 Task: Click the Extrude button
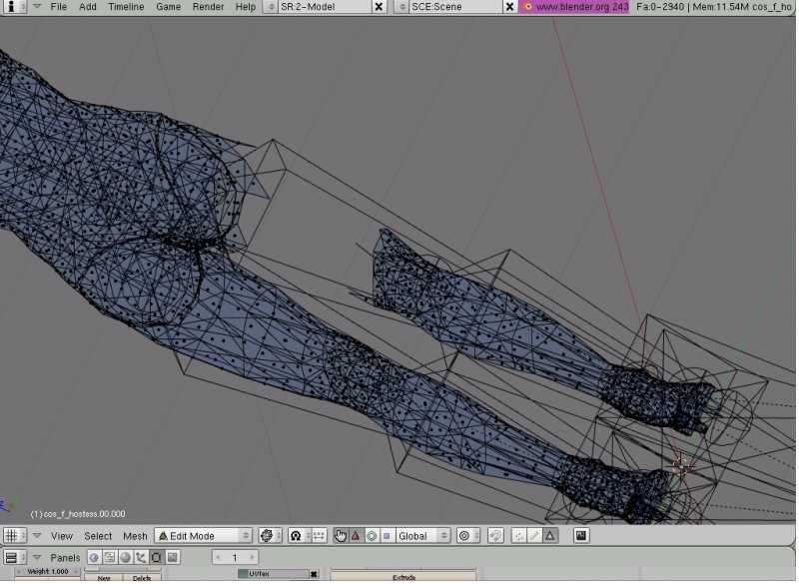coord(402,577)
